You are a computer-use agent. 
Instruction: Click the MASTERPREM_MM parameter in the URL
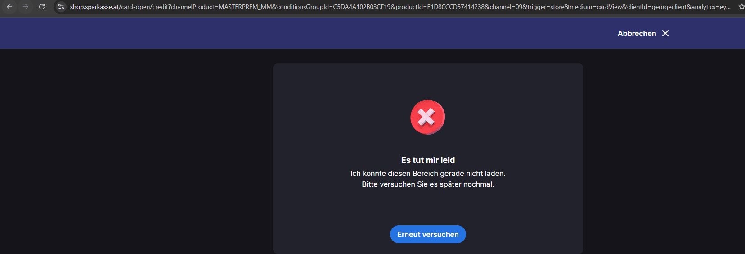tap(245, 7)
